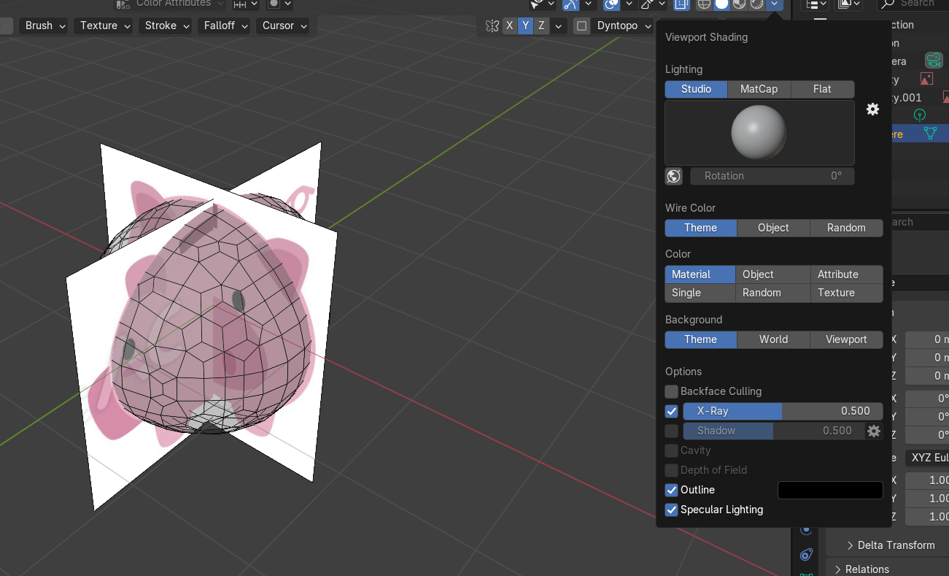This screenshot has height=576, width=949.
Task: Select Solid viewport shading mode icon
Action: click(721, 4)
